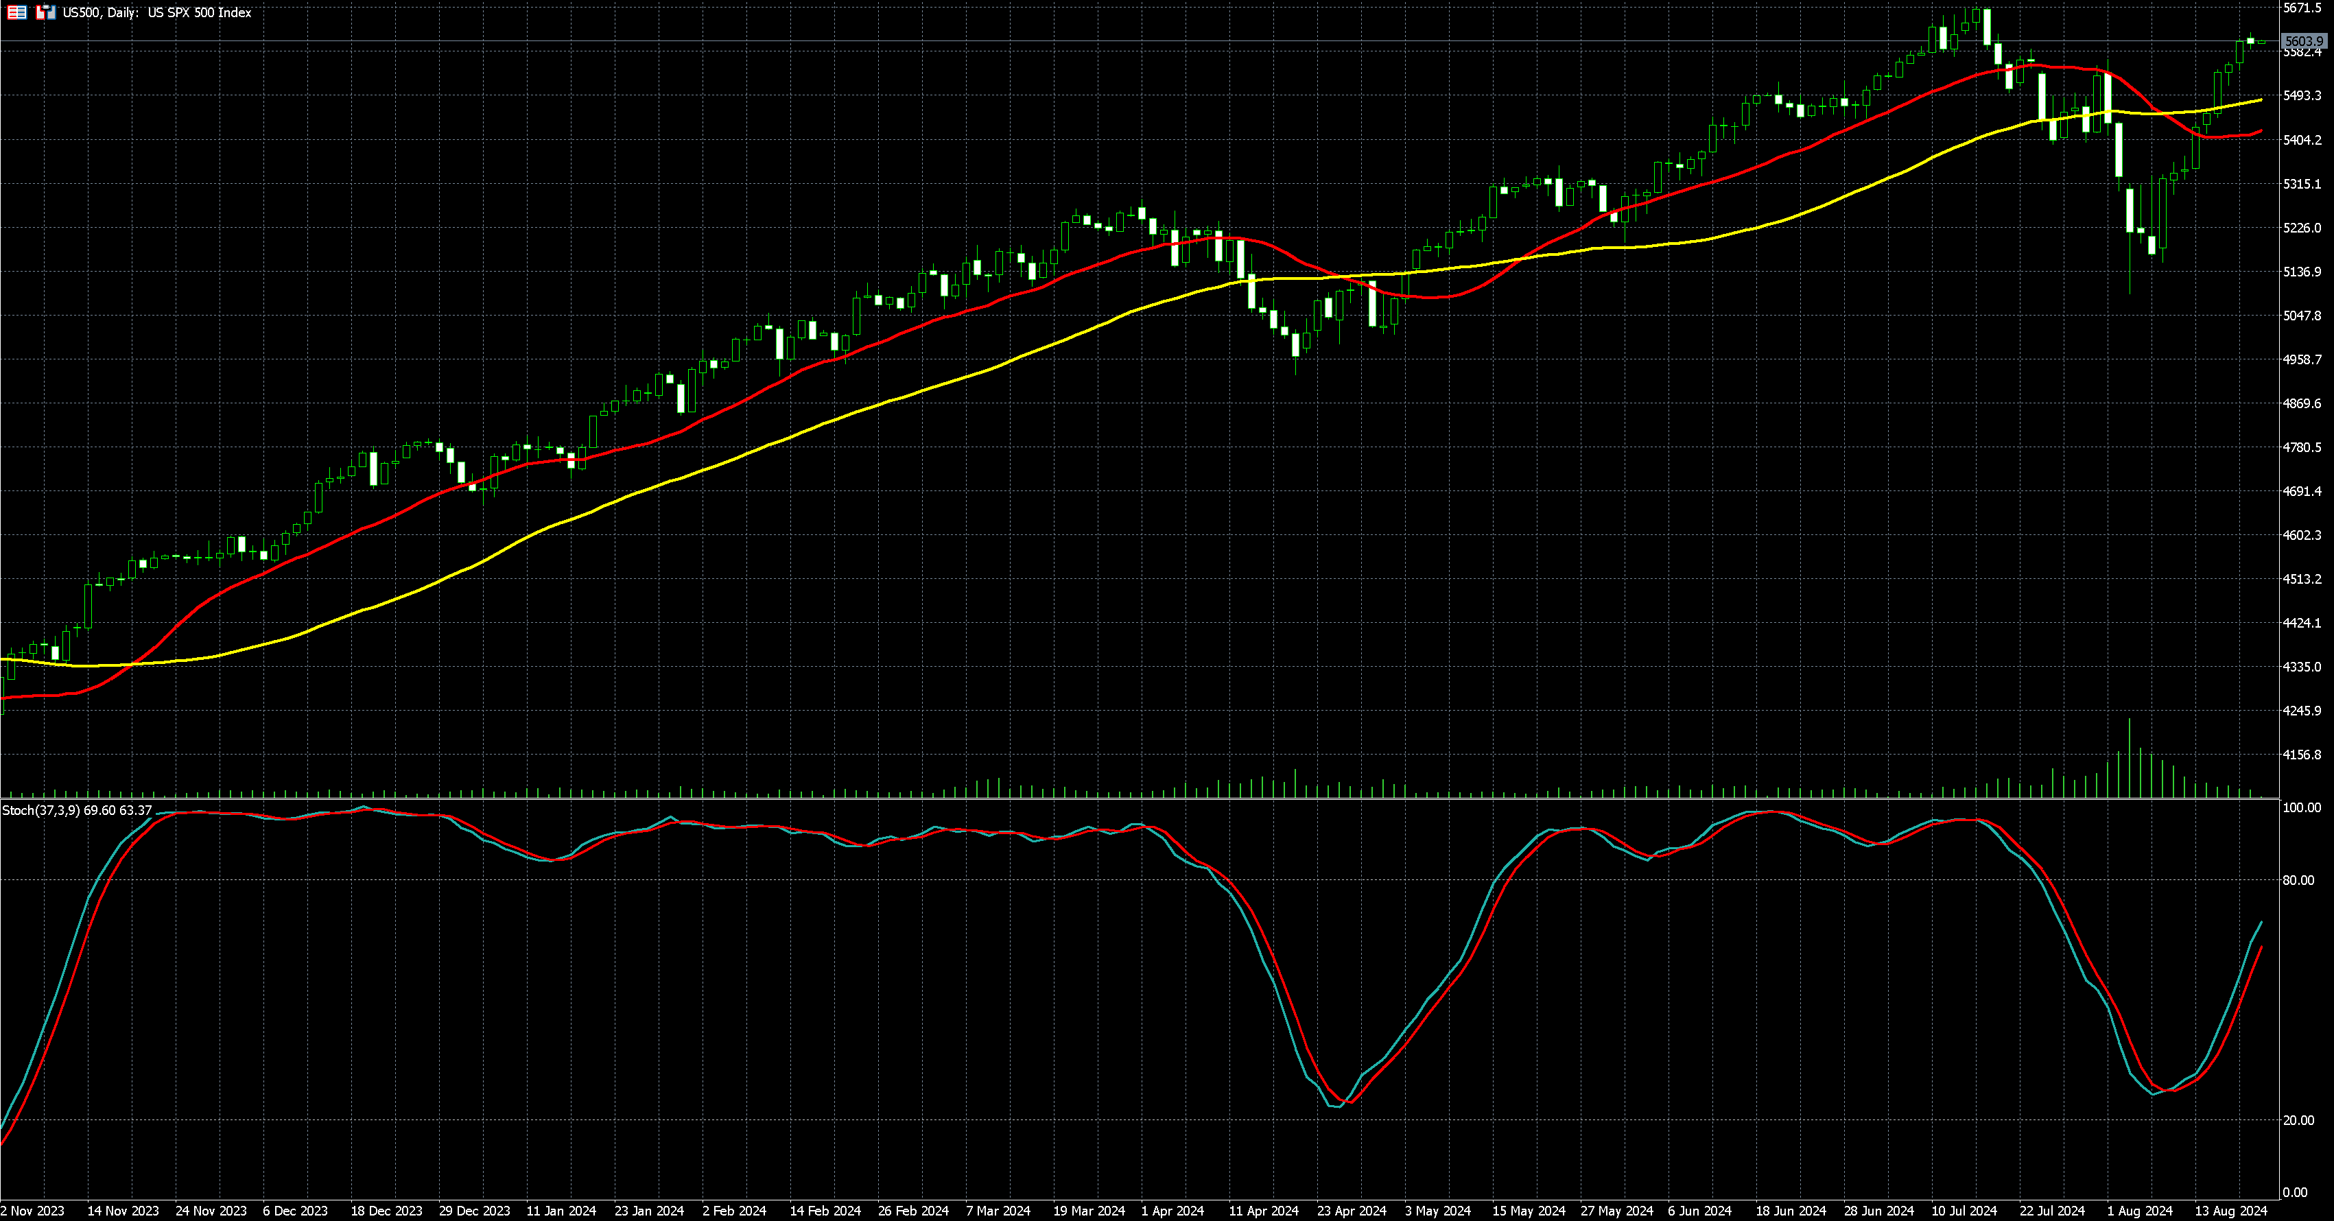Viewport: 2334px width, 1221px height.
Task: Click the 100.00 stochastic scale label
Action: [2301, 807]
